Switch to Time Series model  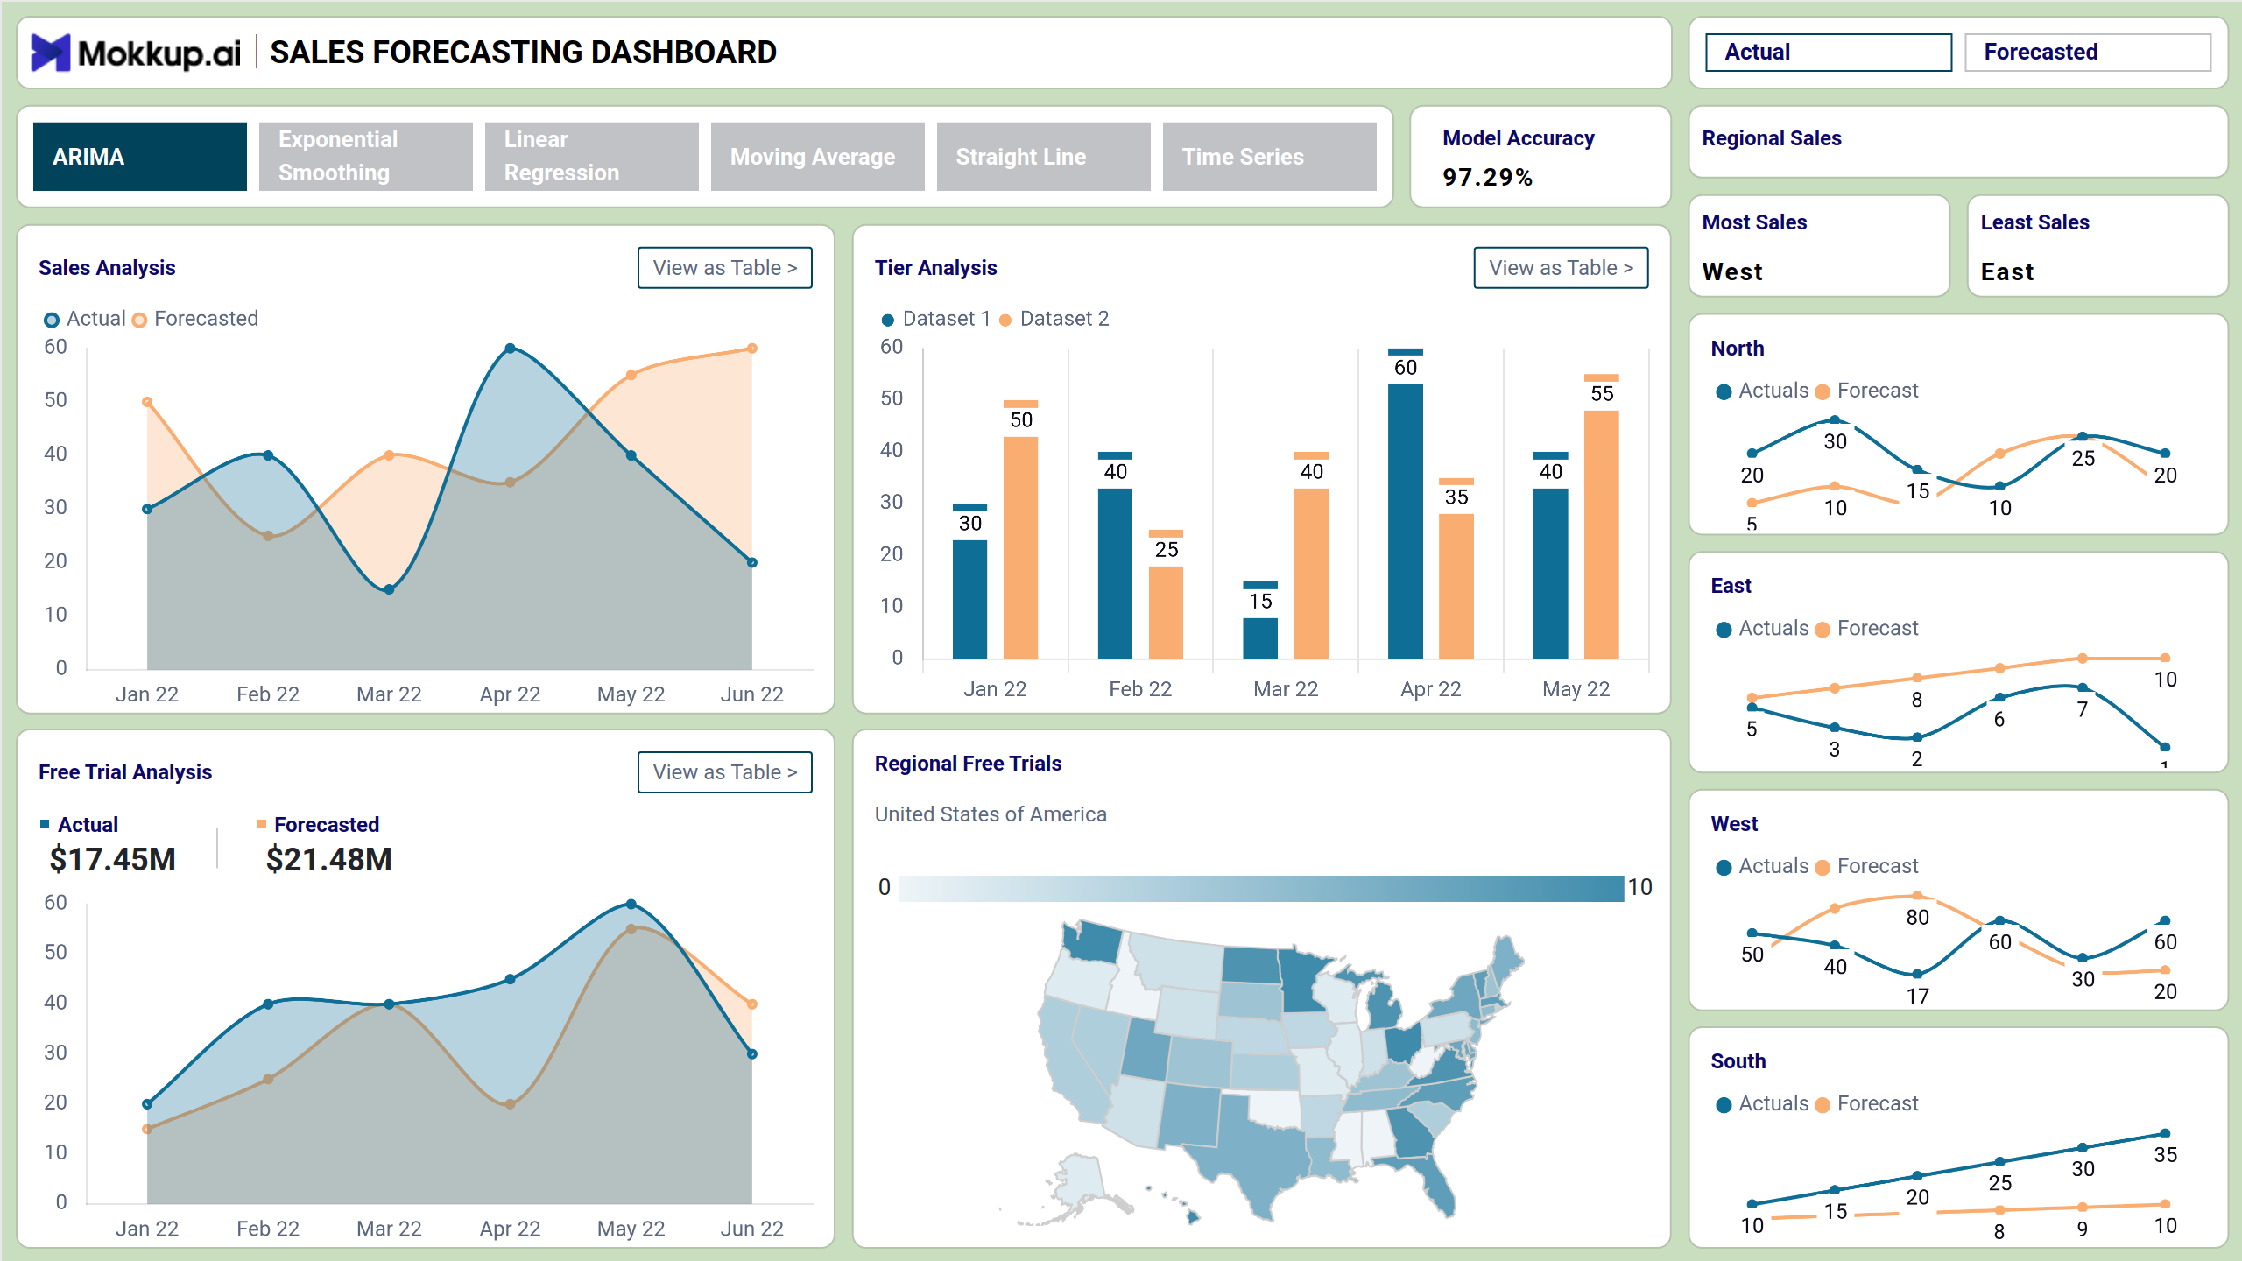[x=1270, y=157]
